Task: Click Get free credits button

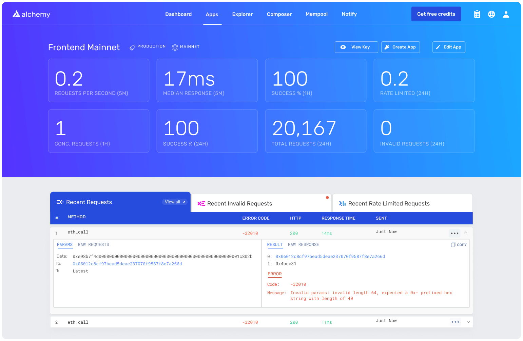Action: [436, 14]
